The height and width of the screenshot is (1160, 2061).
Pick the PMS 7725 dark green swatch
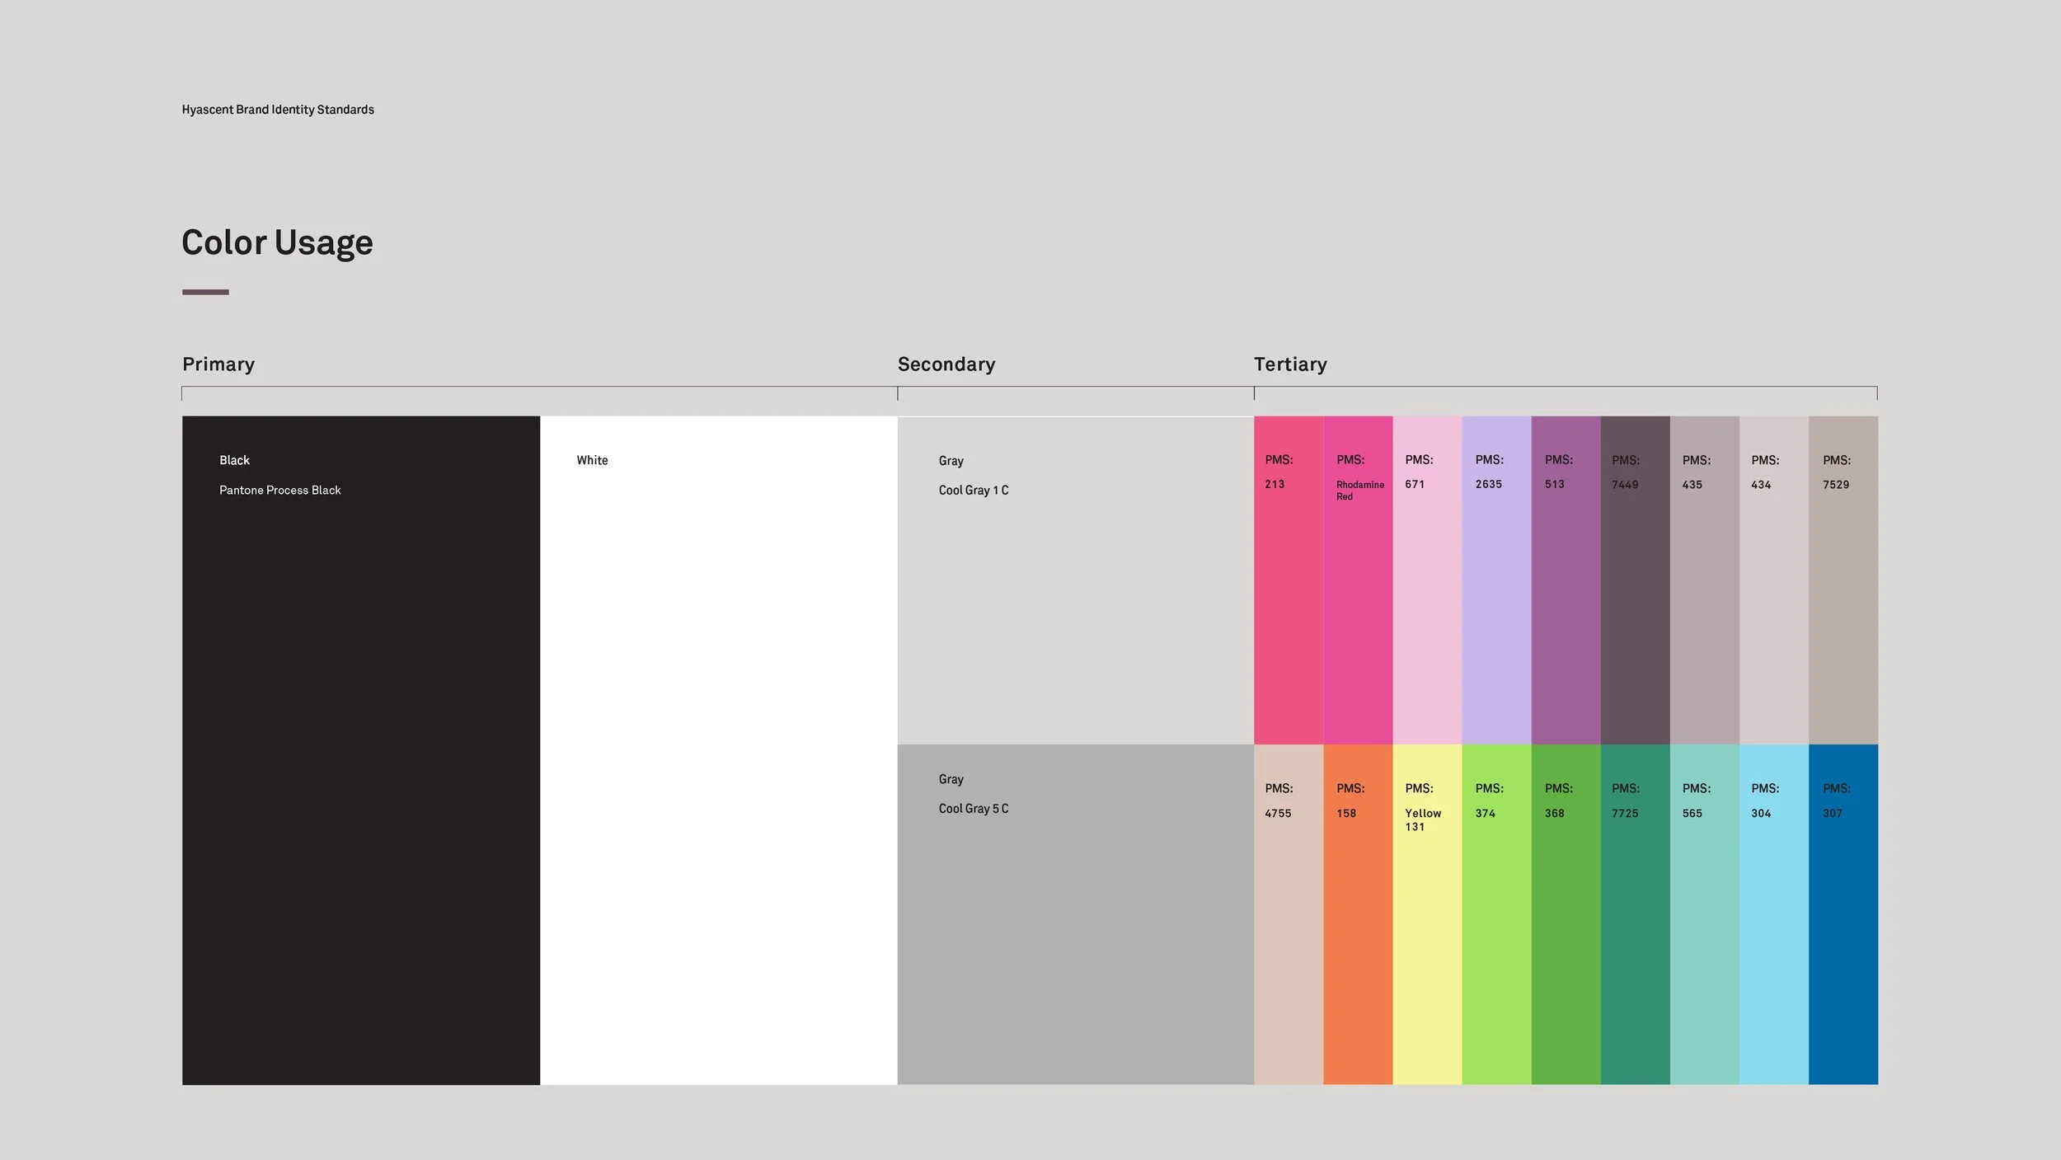1636,914
